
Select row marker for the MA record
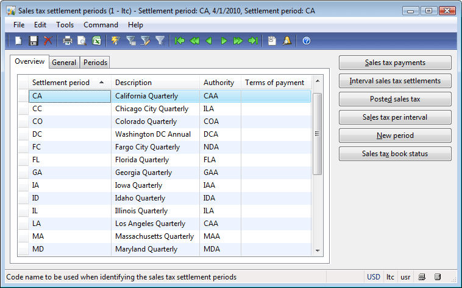23,236
